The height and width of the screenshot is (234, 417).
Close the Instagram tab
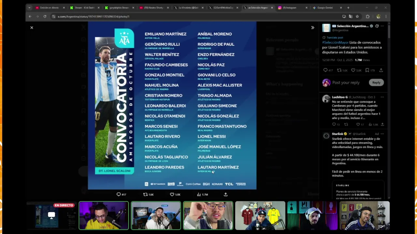pyautogui.click(x=306, y=7)
